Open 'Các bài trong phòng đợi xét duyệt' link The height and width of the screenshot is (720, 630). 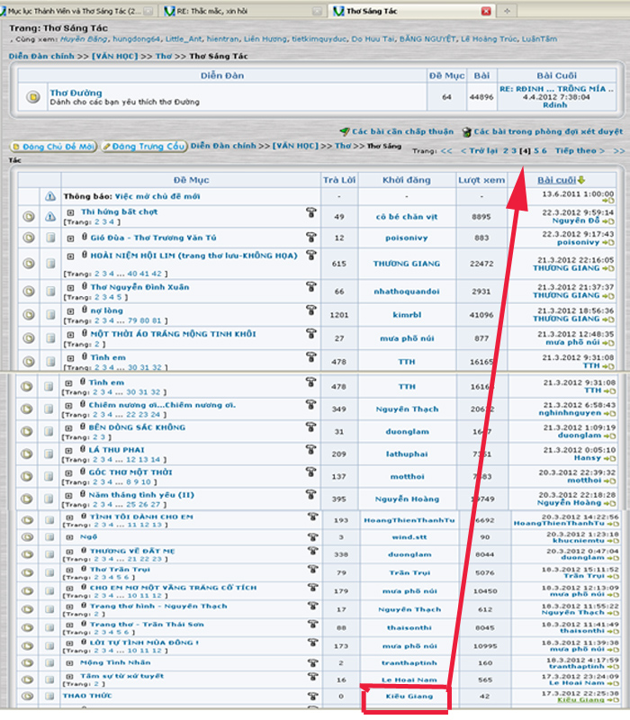coord(548,131)
